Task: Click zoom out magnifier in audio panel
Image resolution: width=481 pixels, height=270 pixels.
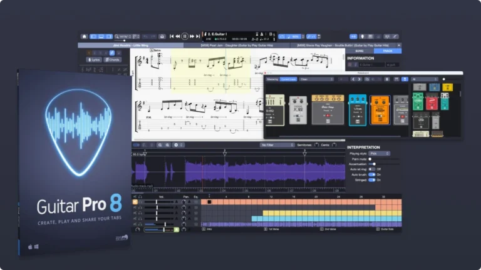Action: 160,145
